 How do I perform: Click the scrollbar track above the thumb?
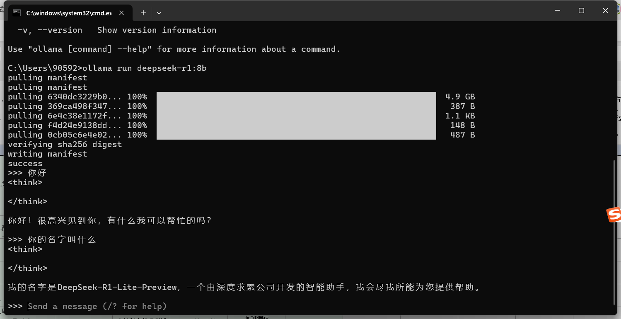(614, 91)
